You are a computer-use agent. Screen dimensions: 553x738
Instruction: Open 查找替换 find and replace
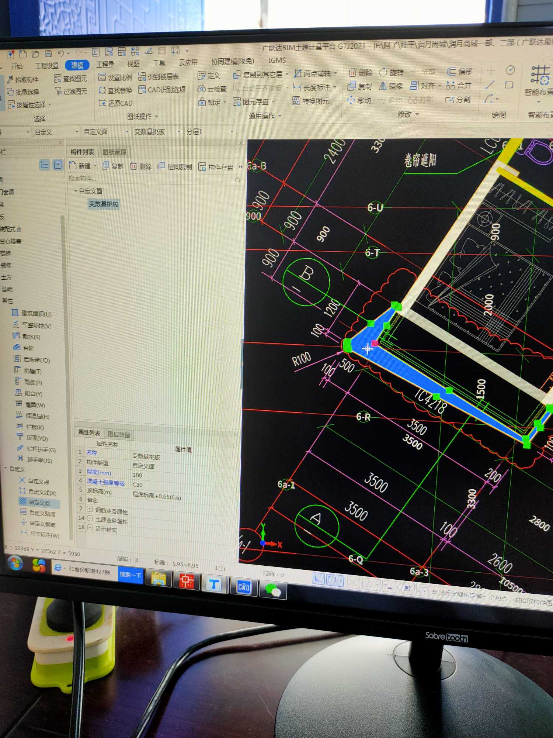pyautogui.click(x=115, y=90)
